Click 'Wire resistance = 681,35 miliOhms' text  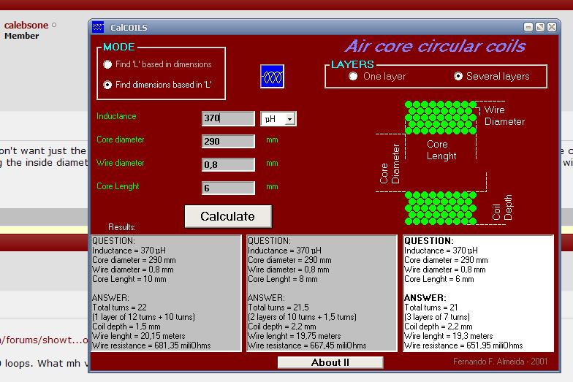(151, 345)
